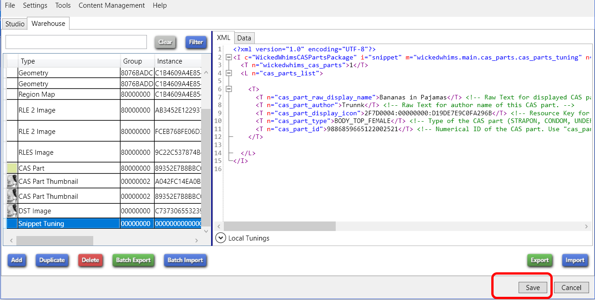Click the 'BODY_TOP_FEMALE' value in XML
This screenshot has width=595, height=300.
click(x=363, y=121)
